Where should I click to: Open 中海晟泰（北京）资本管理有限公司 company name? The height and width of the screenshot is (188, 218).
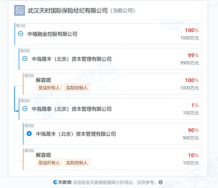pos(72,109)
